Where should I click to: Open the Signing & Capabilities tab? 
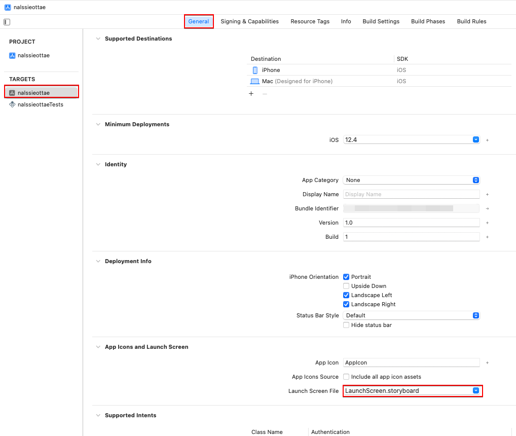tap(249, 21)
